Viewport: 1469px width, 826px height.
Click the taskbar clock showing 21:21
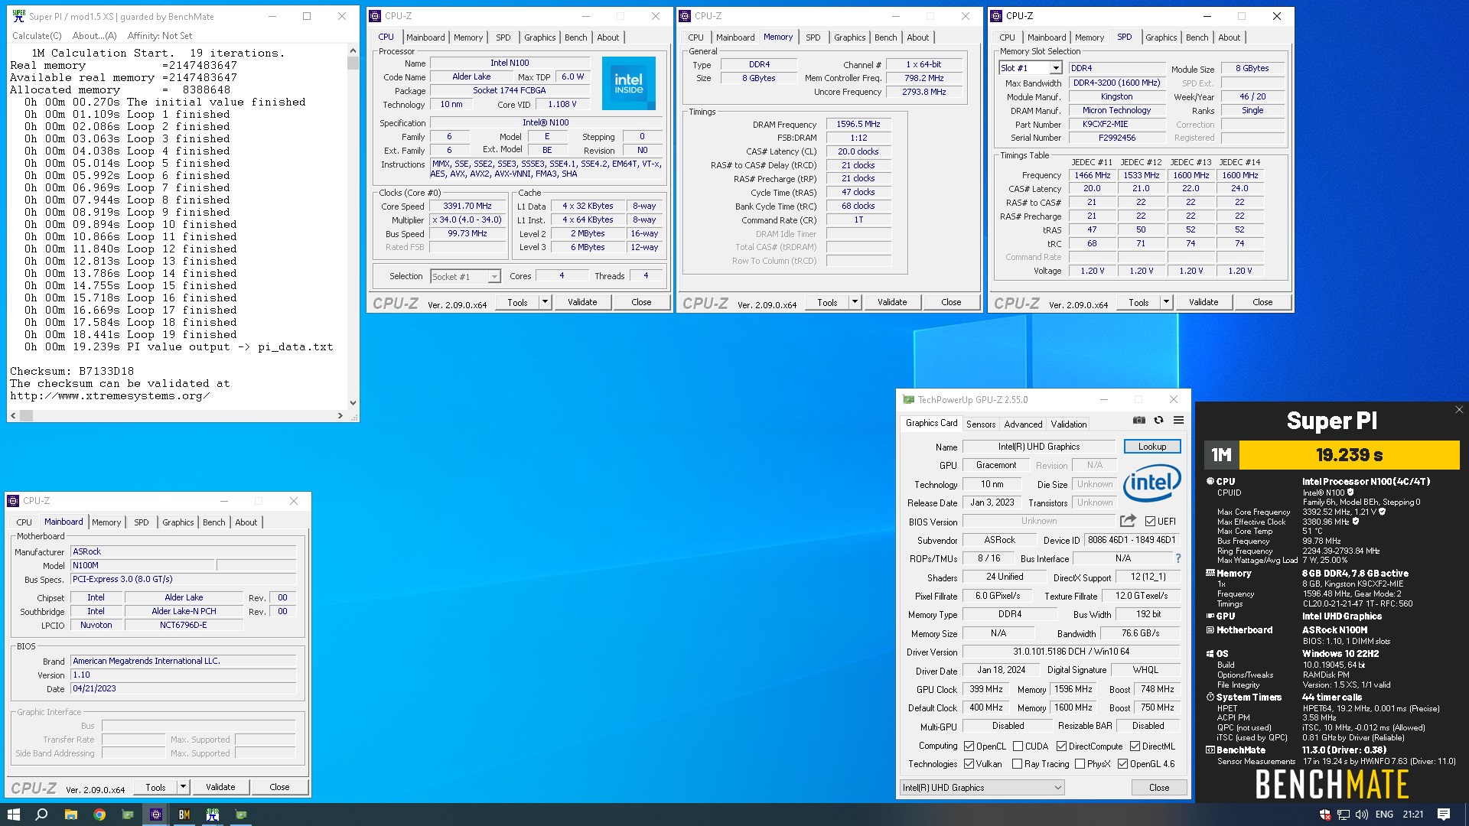pyautogui.click(x=1413, y=815)
